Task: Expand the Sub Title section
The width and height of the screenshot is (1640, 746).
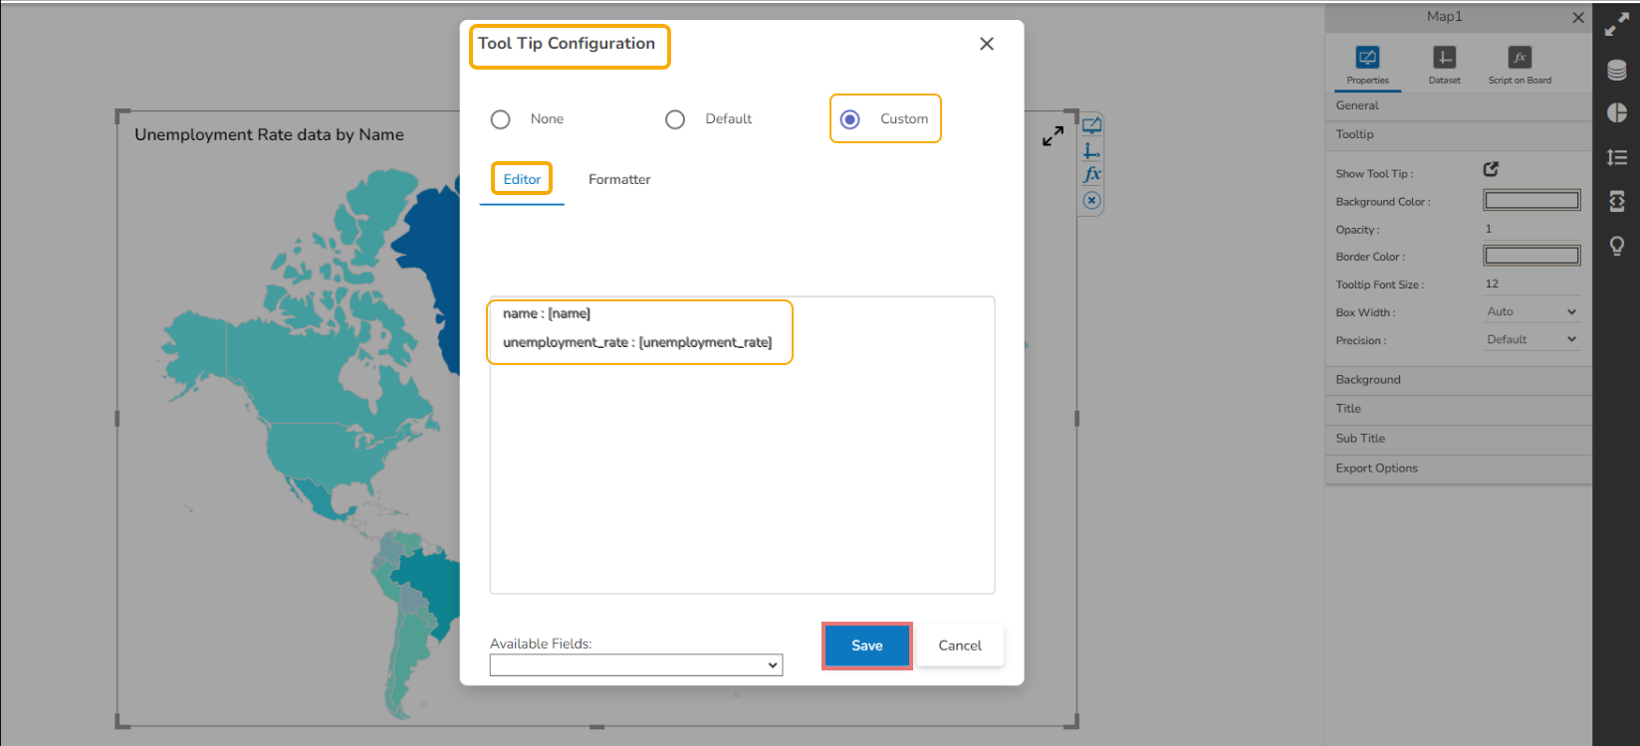Action: point(1458,439)
